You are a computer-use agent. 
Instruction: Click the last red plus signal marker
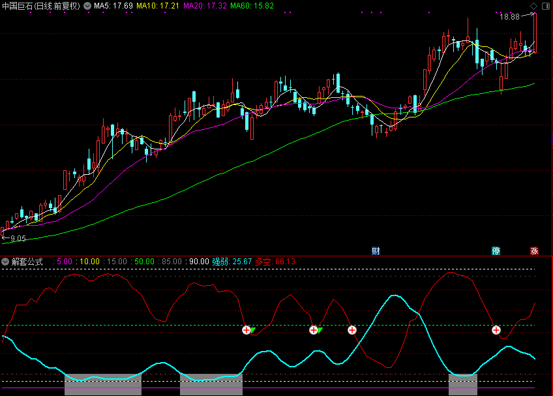496,330
